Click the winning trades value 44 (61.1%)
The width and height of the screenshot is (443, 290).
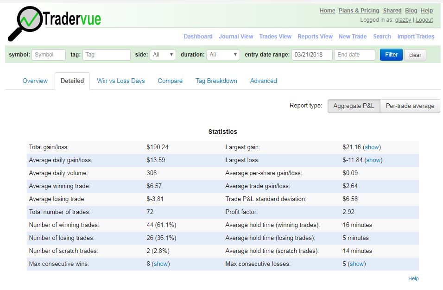161,225
